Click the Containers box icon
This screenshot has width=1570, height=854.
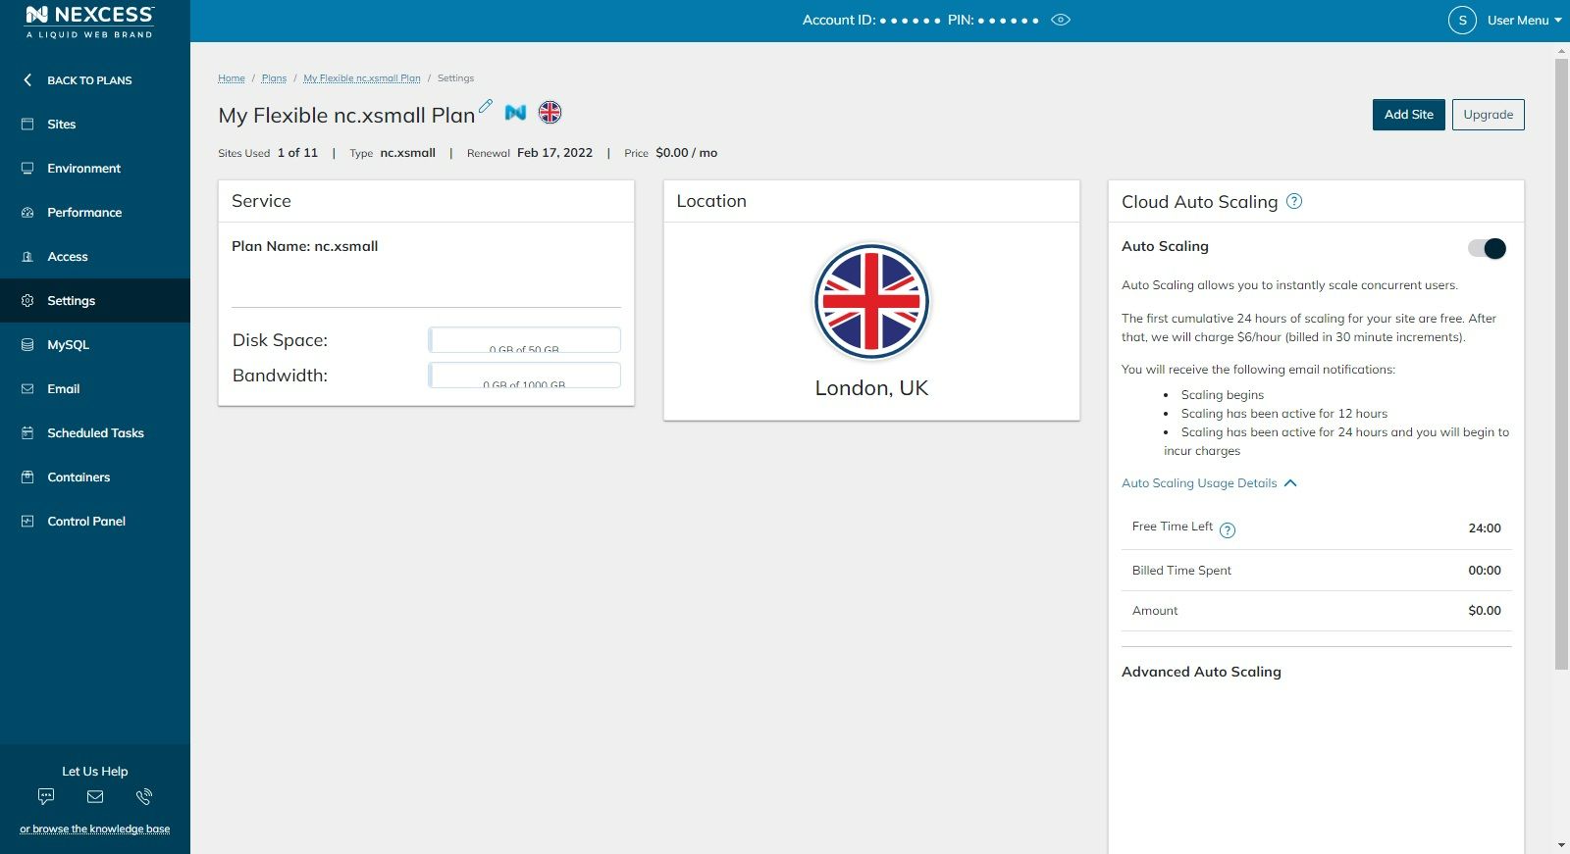click(27, 477)
